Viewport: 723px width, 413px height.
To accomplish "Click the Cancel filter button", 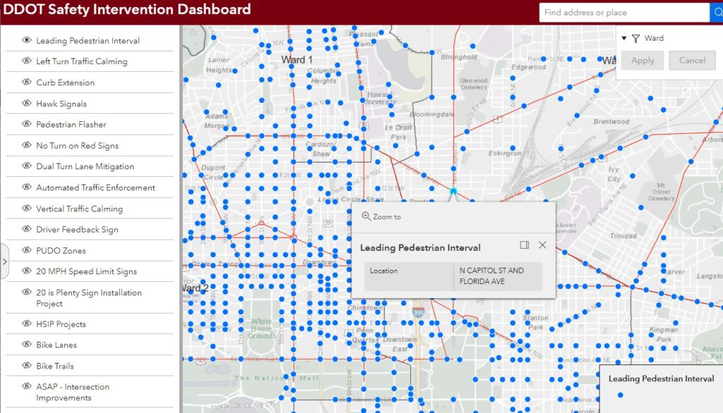I will [692, 61].
